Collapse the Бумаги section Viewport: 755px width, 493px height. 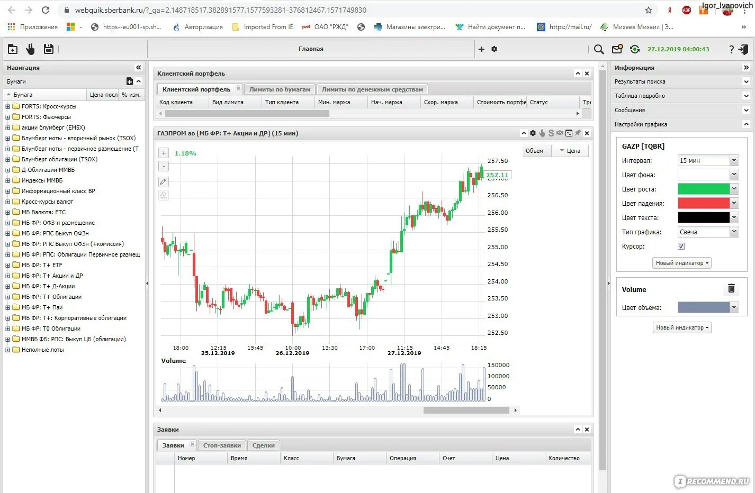click(139, 81)
